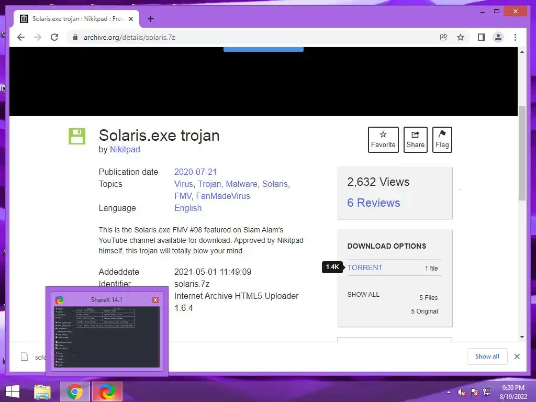Click the green floppy disk software icon

point(77,136)
